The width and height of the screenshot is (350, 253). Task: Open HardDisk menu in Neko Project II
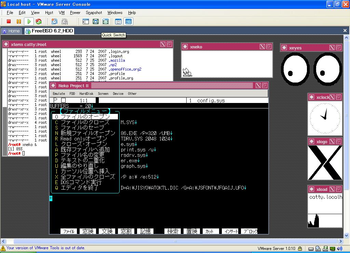coord(86,94)
